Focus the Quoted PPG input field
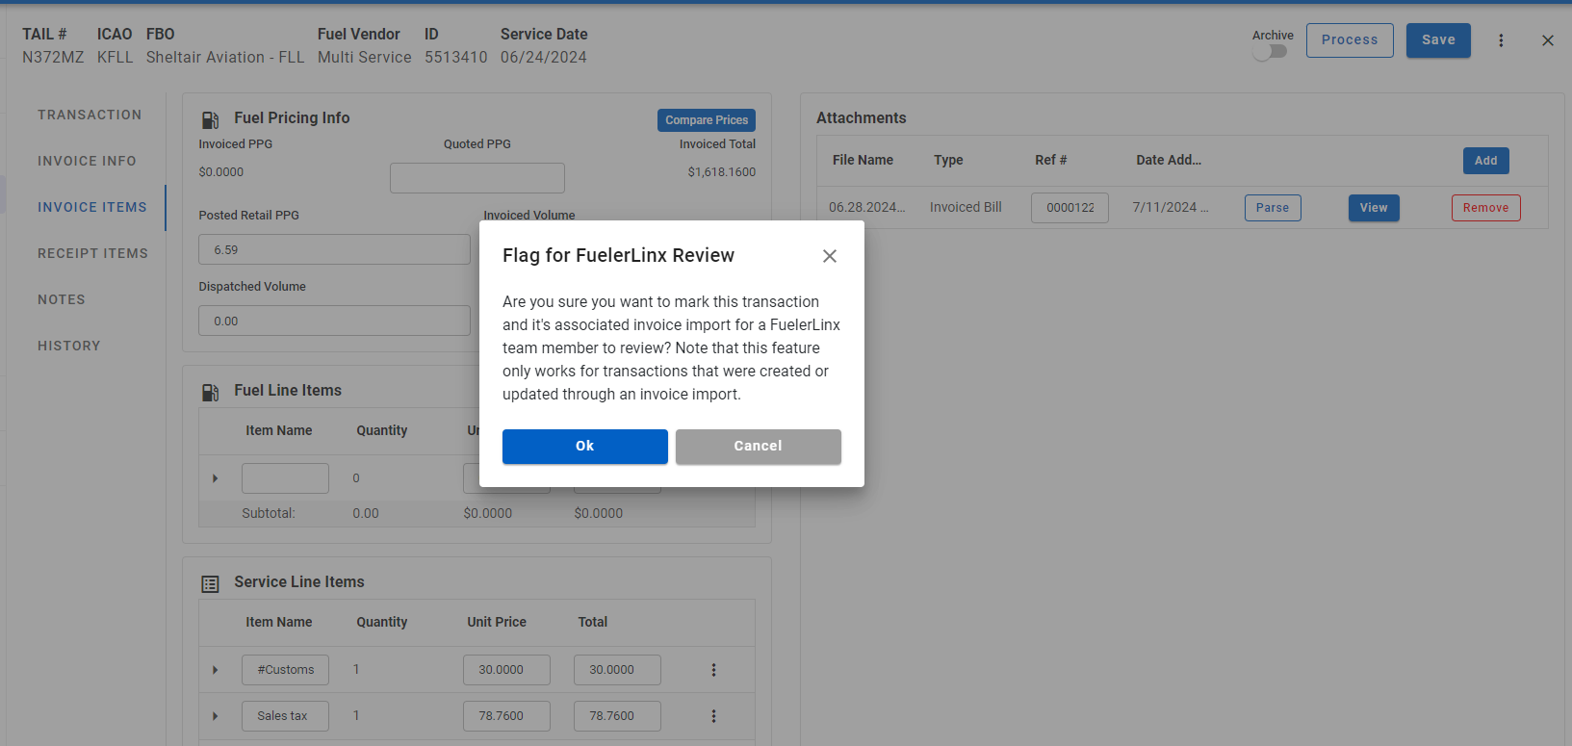The width and height of the screenshot is (1572, 746). click(477, 178)
